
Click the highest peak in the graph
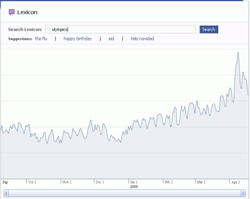pos(238,52)
